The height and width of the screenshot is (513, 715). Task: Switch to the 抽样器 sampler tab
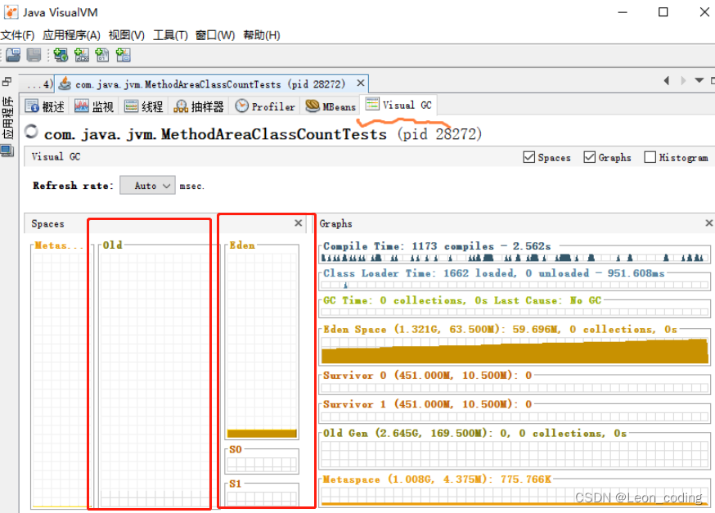click(x=199, y=106)
